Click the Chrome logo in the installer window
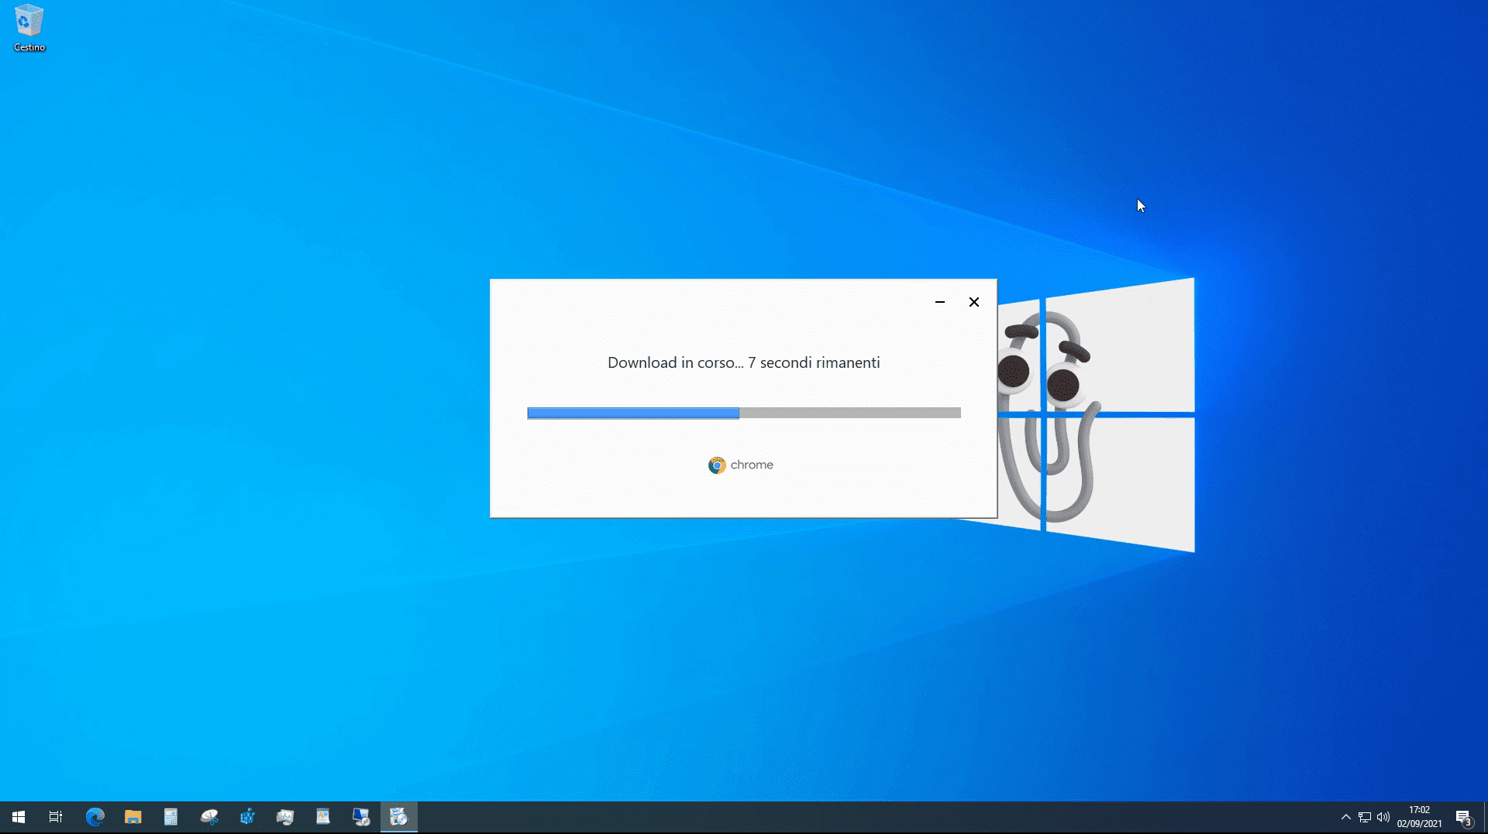The width and height of the screenshot is (1488, 834). click(x=717, y=465)
